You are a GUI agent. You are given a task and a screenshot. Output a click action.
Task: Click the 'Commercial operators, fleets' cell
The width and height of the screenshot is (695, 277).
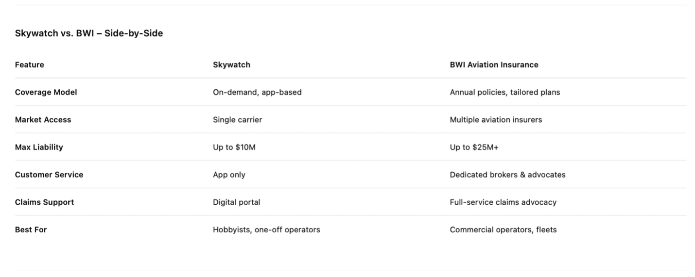point(503,230)
